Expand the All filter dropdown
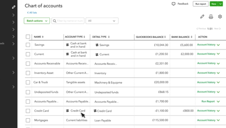Screen dimensions: 226x128 coord(102,21)
